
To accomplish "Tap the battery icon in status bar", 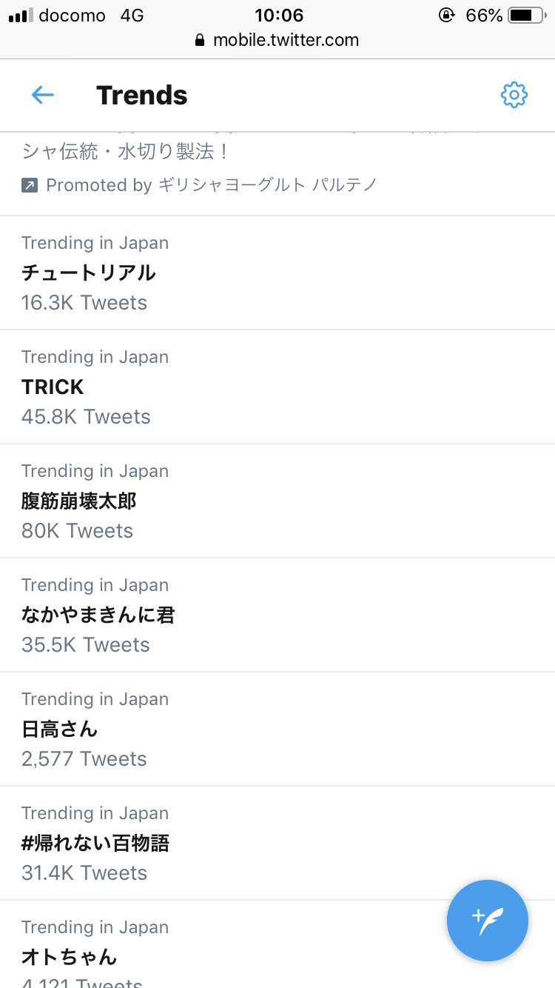I will (526, 16).
